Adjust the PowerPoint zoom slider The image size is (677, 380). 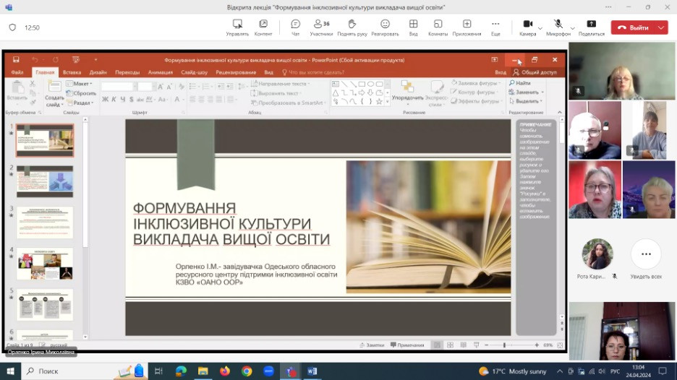[x=504, y=345]
